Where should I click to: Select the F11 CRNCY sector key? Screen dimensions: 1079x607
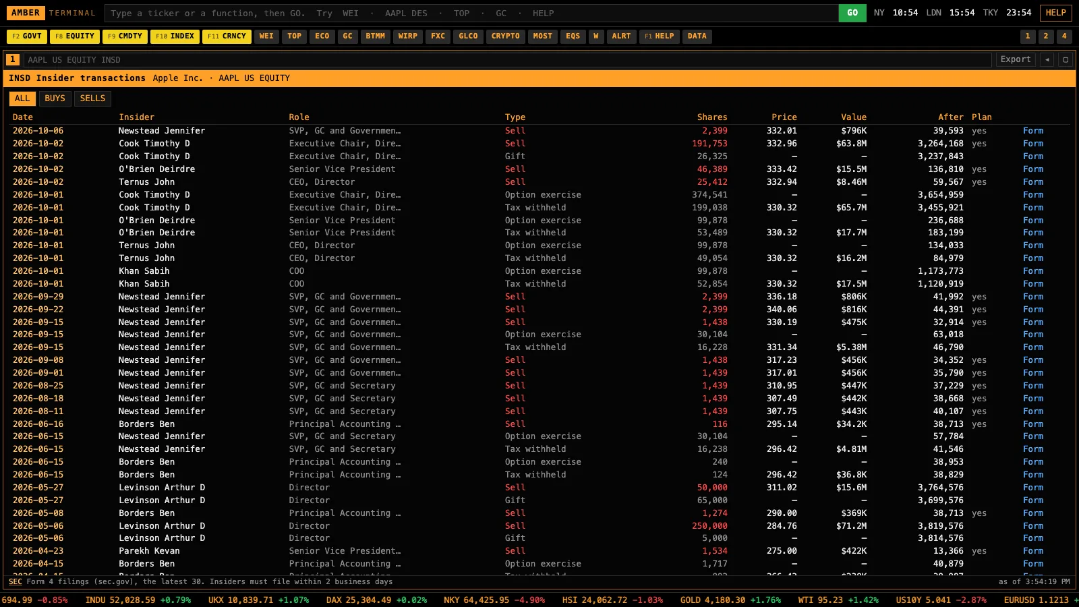tap(227, 36)
